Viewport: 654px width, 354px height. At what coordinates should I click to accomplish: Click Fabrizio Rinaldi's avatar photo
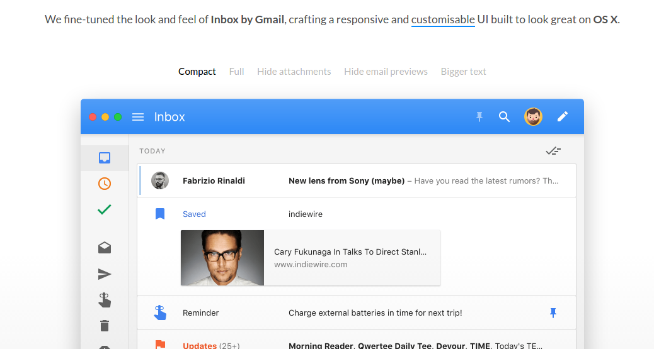click(160, 180)
